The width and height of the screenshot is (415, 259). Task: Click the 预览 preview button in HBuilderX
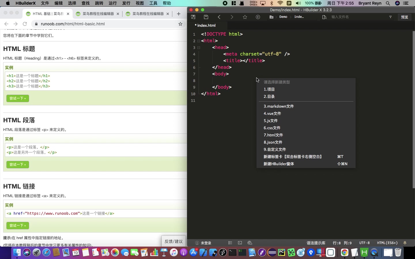(405, 17)
